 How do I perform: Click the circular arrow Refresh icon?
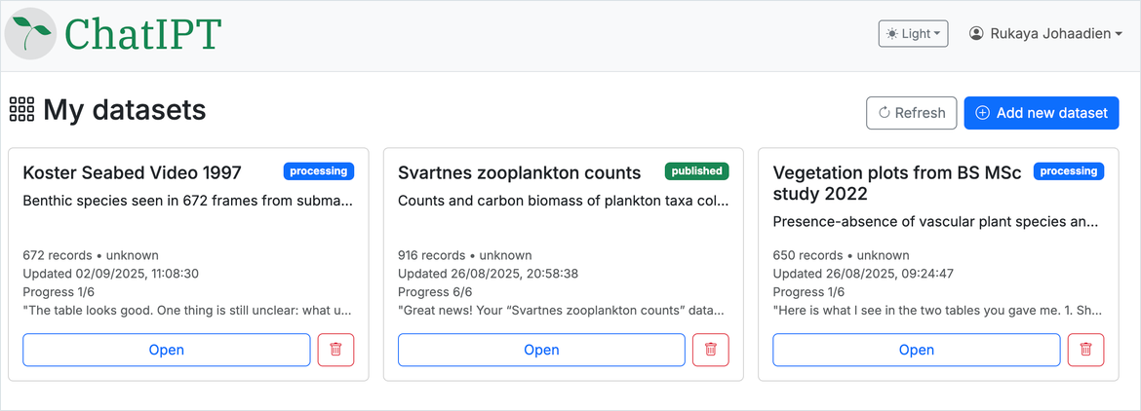click(x=885, y=113)
